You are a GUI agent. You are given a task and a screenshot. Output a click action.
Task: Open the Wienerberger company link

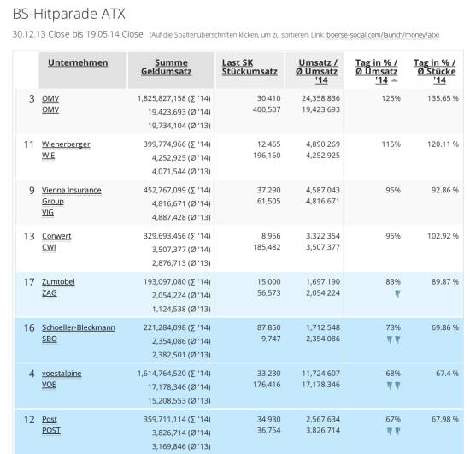(x=66, y=144)
